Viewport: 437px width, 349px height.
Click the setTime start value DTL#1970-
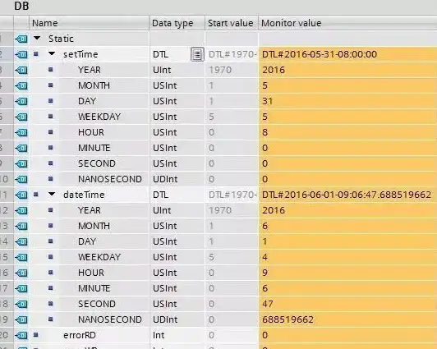[x=232, y=54]
